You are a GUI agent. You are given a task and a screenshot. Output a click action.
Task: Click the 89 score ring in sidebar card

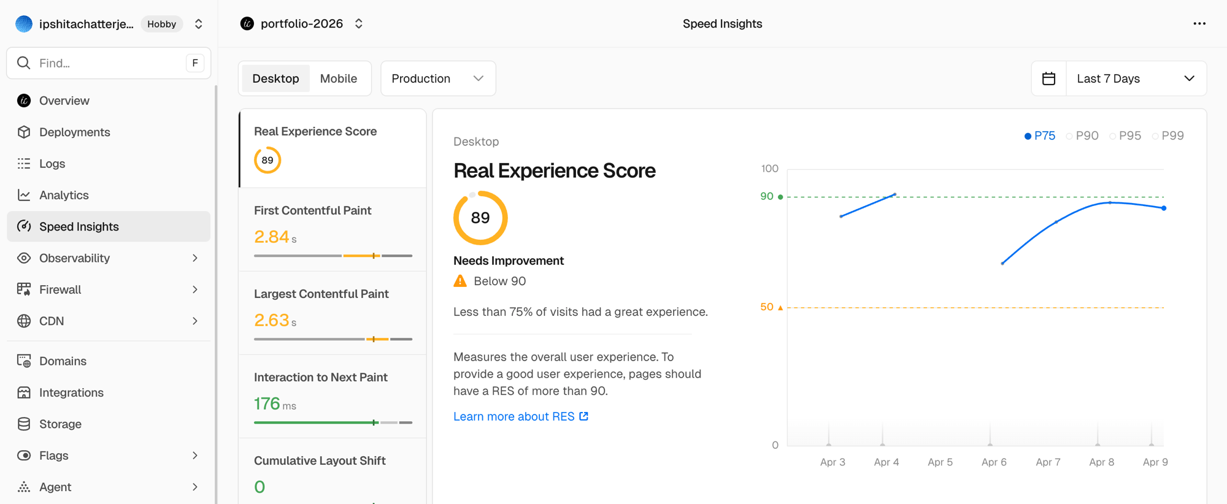[267, 160]
